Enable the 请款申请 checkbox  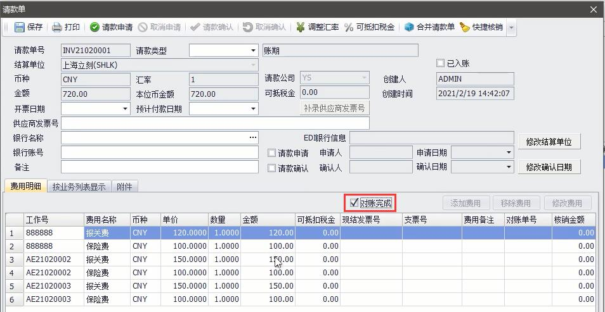pyautogui.click(x=271, y=153)
